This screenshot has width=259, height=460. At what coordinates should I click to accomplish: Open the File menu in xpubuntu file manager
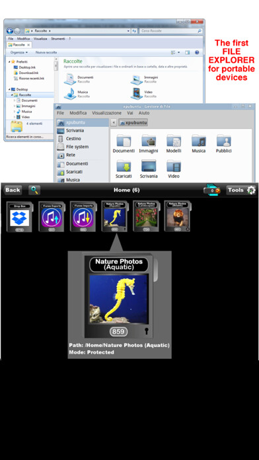click(x=60, y=113)
